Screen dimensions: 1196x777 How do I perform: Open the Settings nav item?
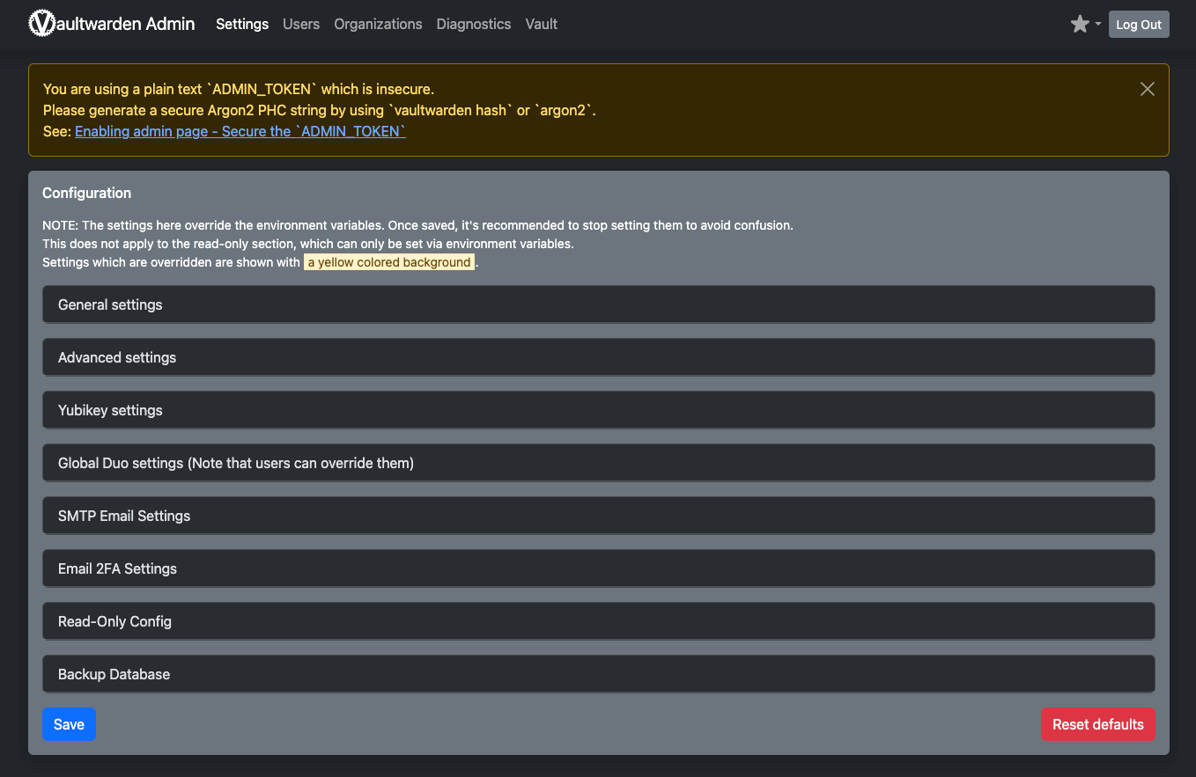[242, 24]
